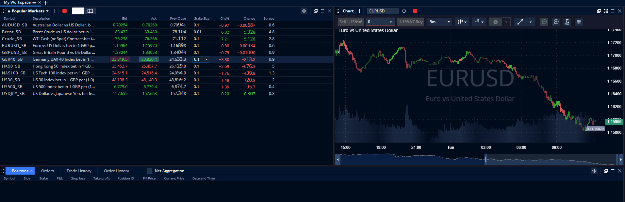This screenshot has width=625, height=202.
Task: Expand the Popular Markets watchlist dropdown
Action: pos(47,11)
